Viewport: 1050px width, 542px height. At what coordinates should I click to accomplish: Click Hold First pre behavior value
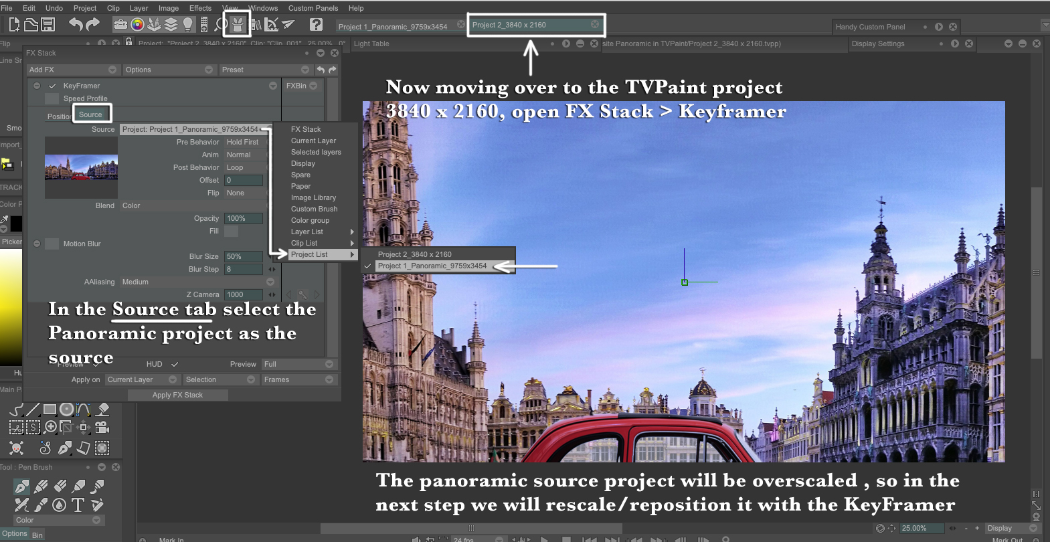coord(242,142)
